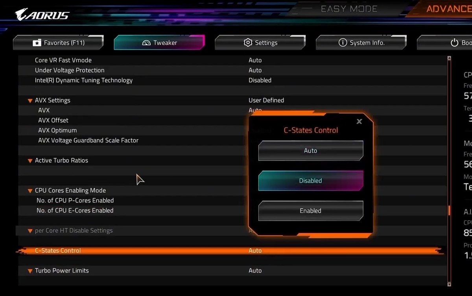The width and height of the screenshot is (472, 296).
Task: Open Core VR Fast Vmode Auto value
Action: (x=255, y=60)
